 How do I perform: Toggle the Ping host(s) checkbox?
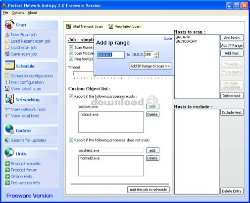tap(71, 59)
